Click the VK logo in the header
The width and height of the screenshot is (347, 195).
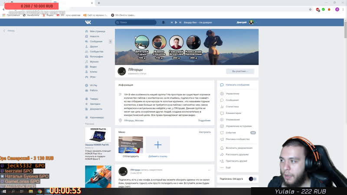click(x=88, y=22)
